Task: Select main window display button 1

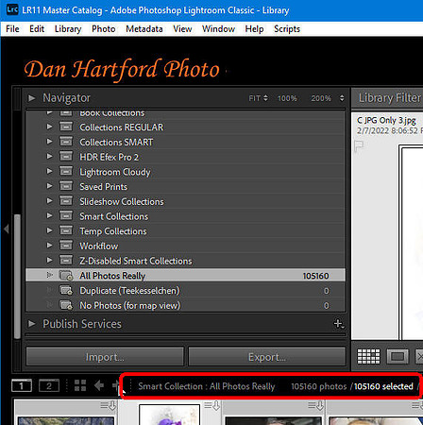Action: click(x=22, y=385)
